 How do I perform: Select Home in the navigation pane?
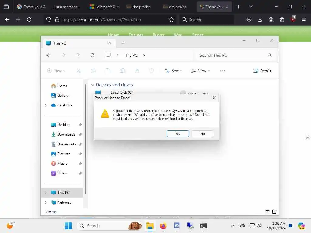(63, 86)
